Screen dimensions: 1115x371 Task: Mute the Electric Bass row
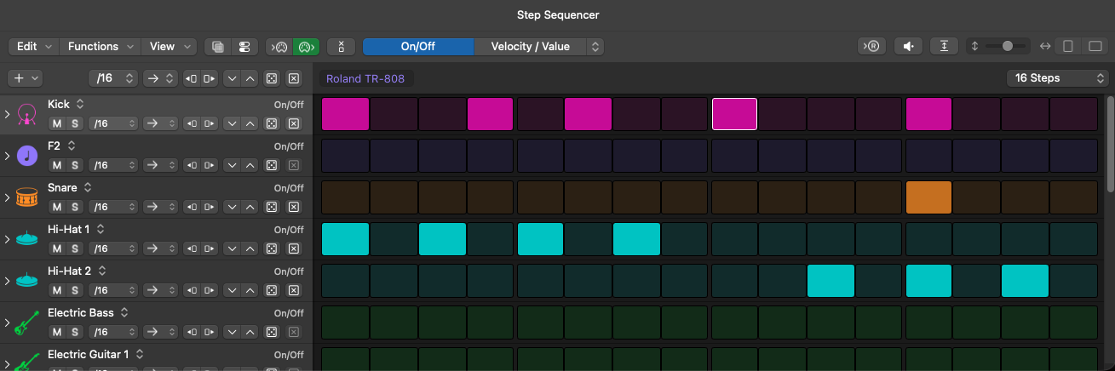[x=57, y=332]
